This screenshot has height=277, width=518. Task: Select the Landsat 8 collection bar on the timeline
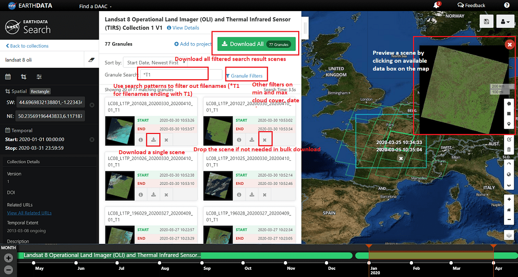185,255
